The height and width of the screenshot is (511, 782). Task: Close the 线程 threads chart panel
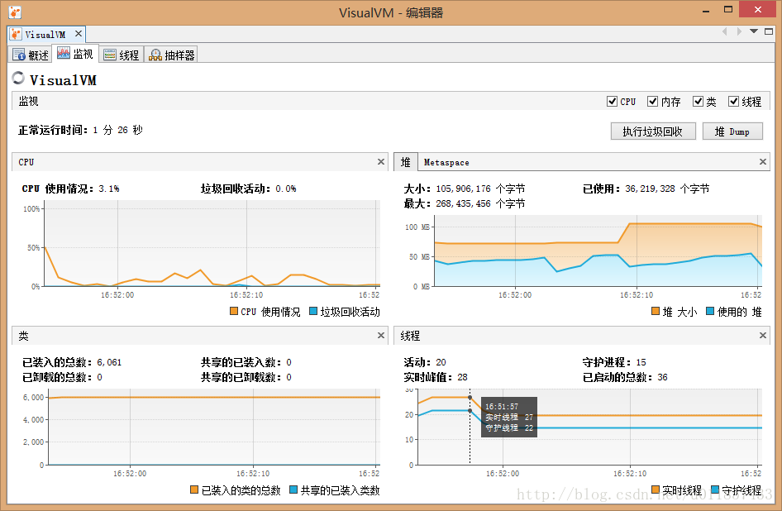[762, 336]
